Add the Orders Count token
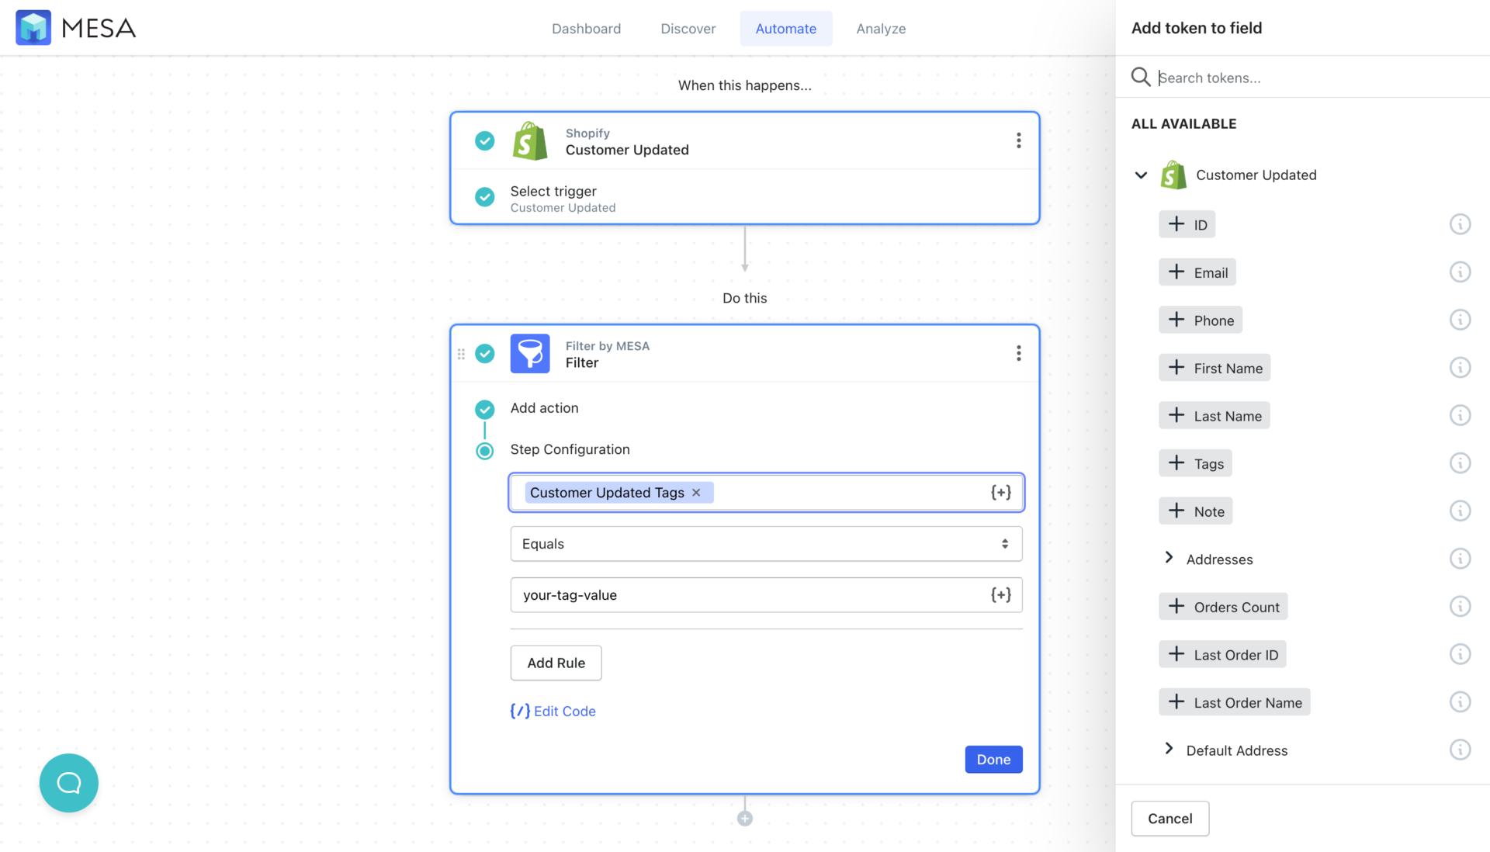This screenshot has height=852, width=1490. (x=1222, y=606)
